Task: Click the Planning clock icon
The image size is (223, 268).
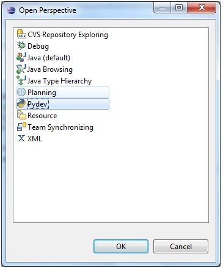Action: click(21, 92)
